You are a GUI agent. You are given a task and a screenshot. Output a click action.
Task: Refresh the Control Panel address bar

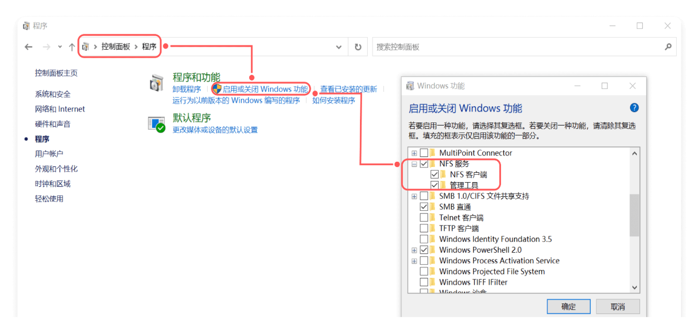(358, 47)
